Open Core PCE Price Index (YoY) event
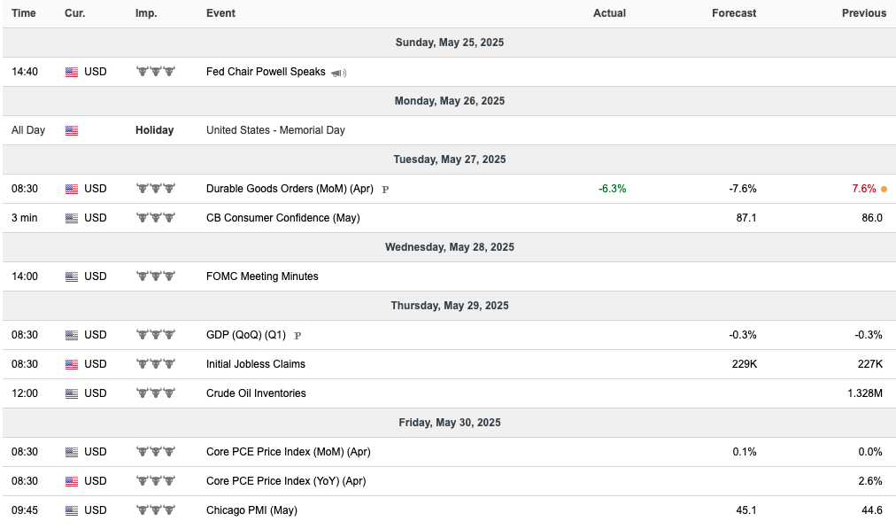 (286, 481)
